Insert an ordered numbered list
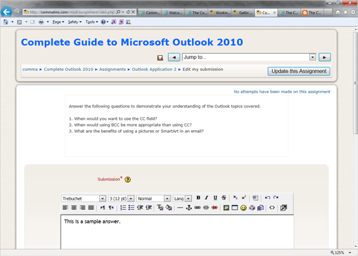The image size is (358, 256). coord(123,208)
